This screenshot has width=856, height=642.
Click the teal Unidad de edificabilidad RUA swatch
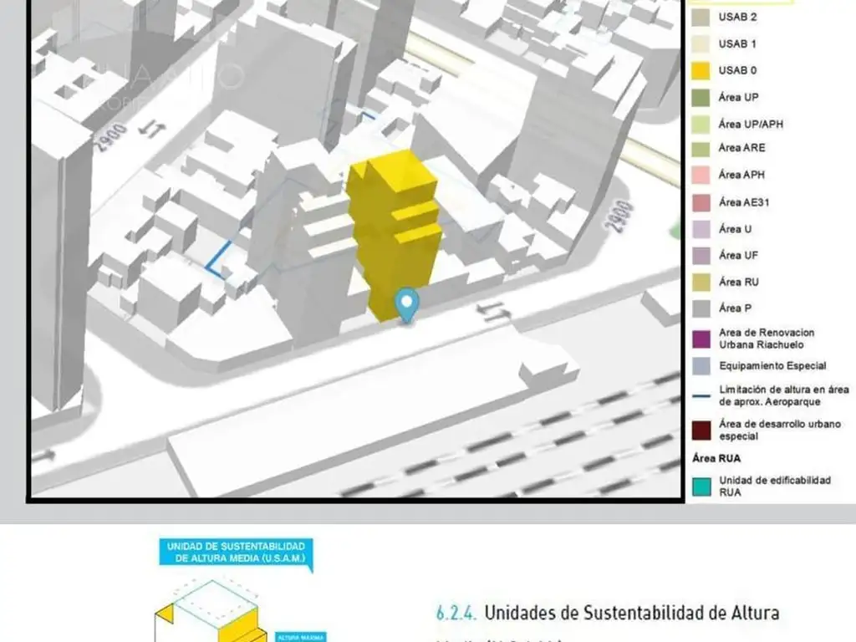[701, 486]
